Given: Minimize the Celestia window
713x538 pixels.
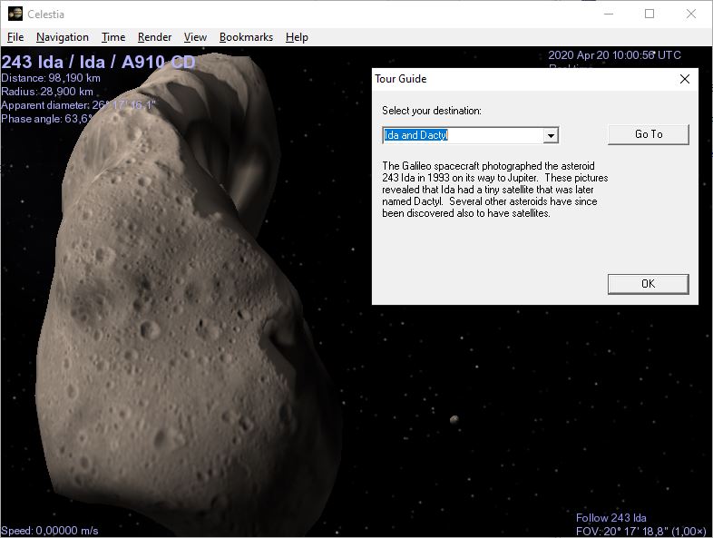Looking at the screenshot, I should (x=607, y=14).
